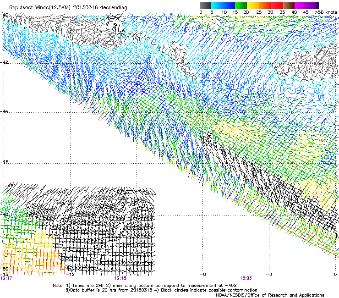Select the cyan-to-blue 5-15 knots legend band
This screenshot has width=339, height=298.
point(223,6)
